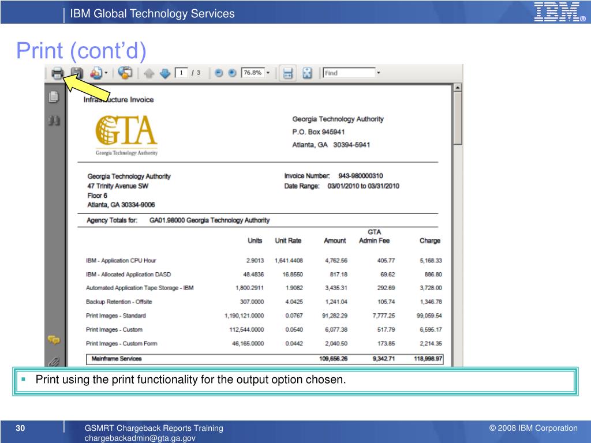Click the 'Mainframe Services' total row label
591x443 pixels.
[x=117, y=359]
